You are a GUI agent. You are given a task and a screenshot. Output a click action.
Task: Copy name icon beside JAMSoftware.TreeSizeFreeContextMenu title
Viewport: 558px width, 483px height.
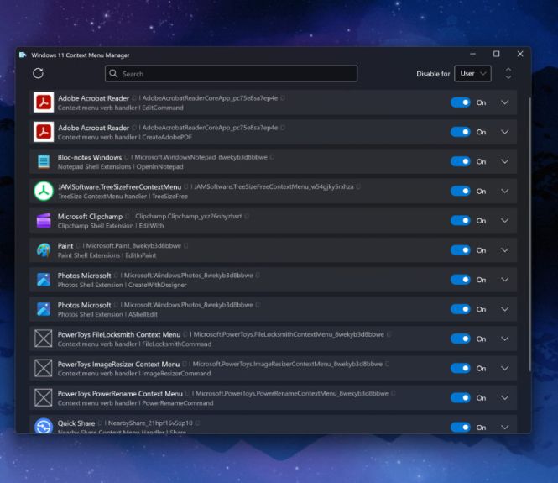tap(185, 187)
